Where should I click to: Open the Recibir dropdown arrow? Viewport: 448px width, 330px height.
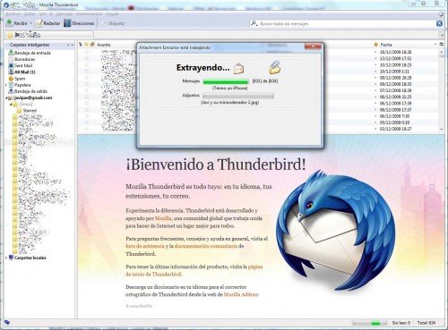(x=30, y=23)
